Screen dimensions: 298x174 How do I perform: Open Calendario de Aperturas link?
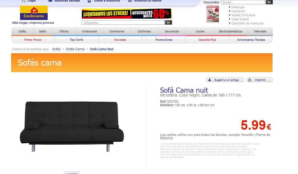click(246, 23)
